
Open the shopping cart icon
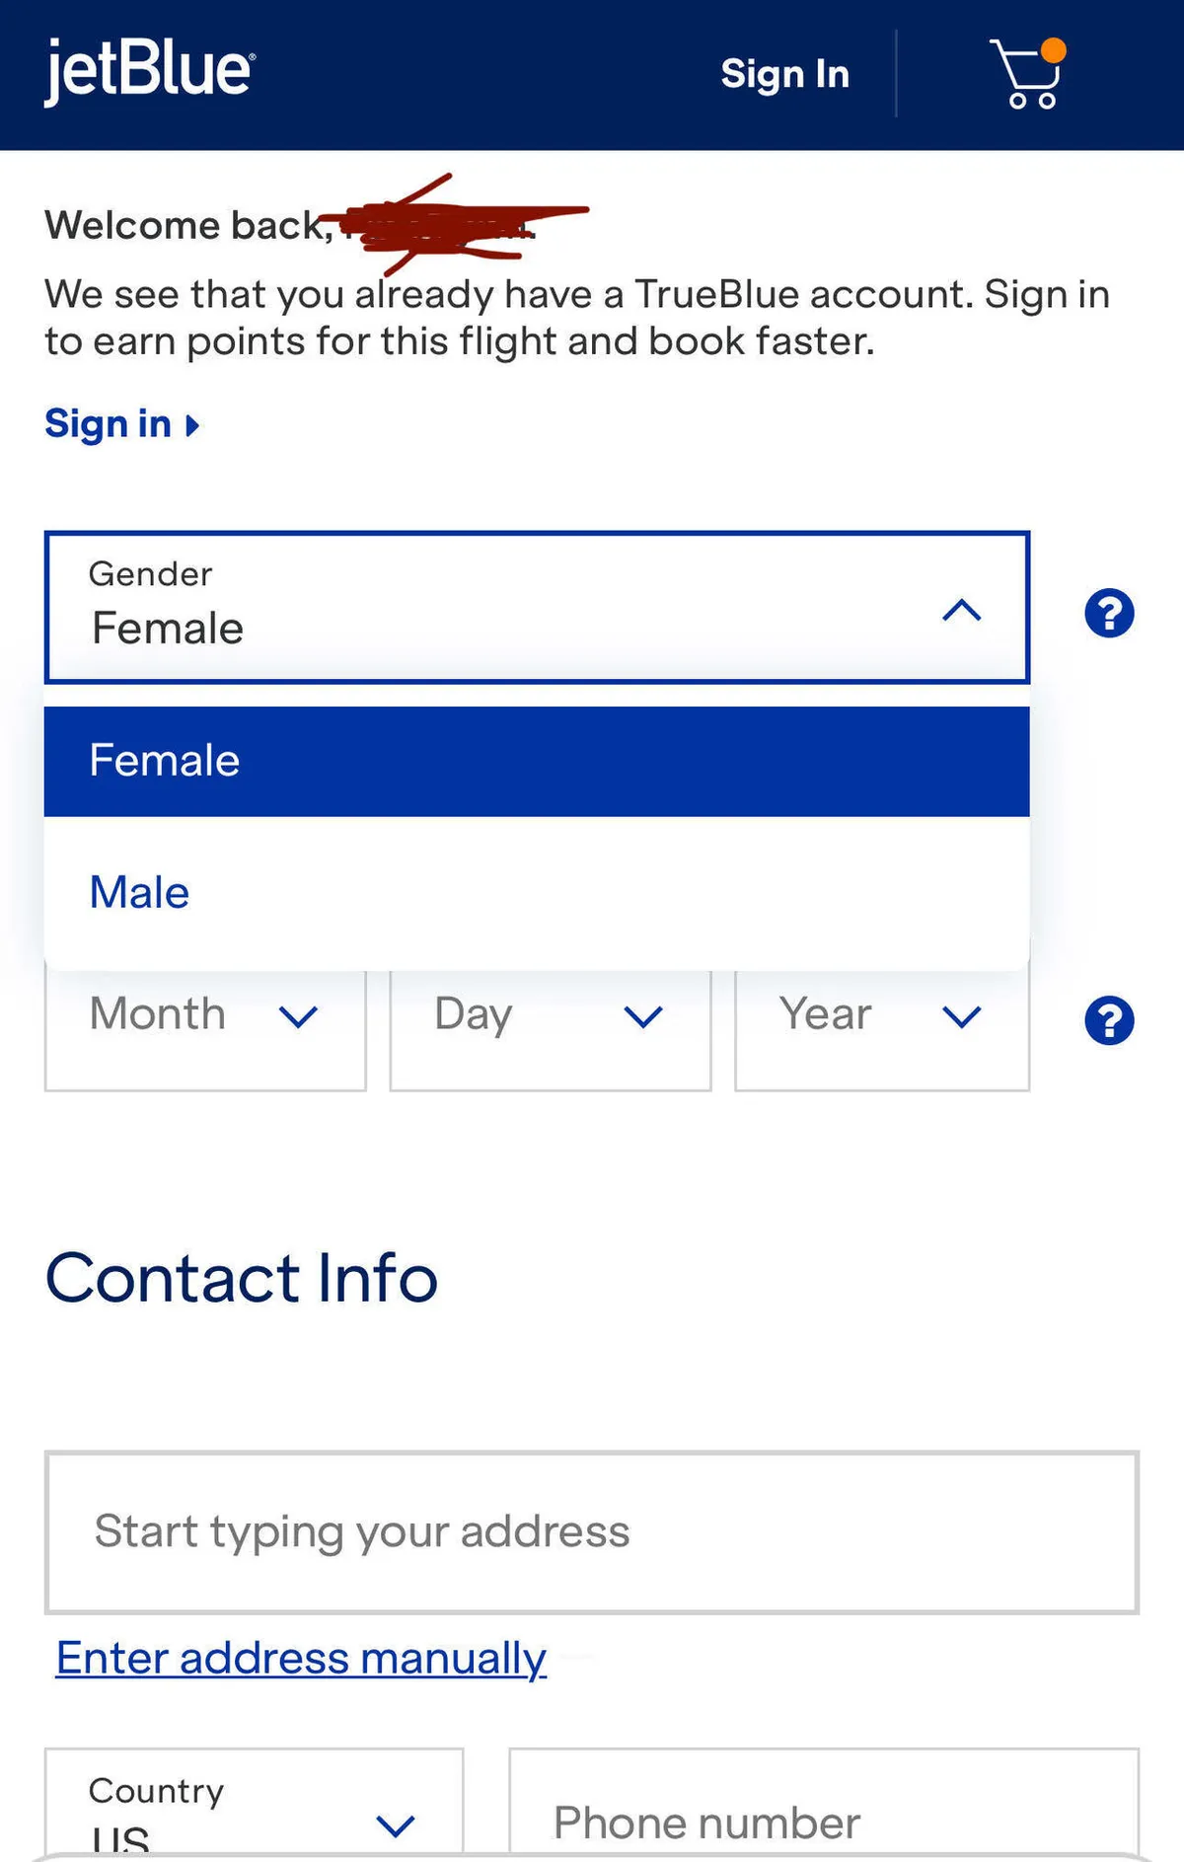[x=1027, y=74]
